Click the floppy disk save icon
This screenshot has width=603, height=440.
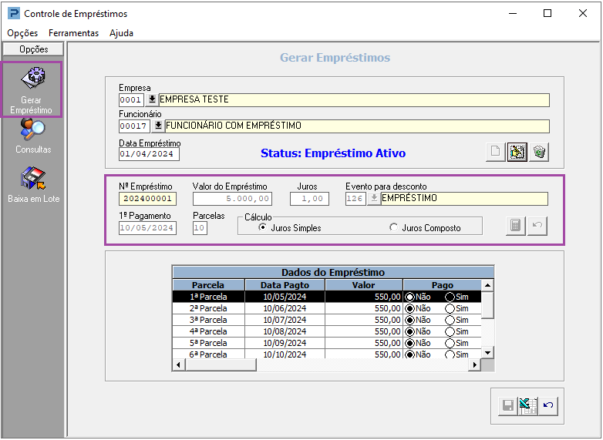507,406
